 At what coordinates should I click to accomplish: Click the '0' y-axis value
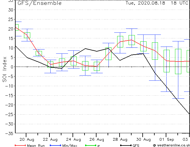(x=12, y=67)
